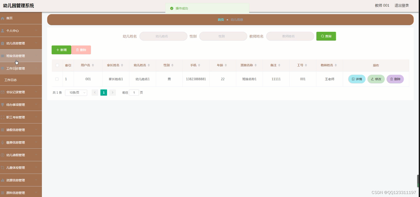This screenshot has height=197, width=420.
Task: Click the 性别 search input field
Action: (223, 36)
